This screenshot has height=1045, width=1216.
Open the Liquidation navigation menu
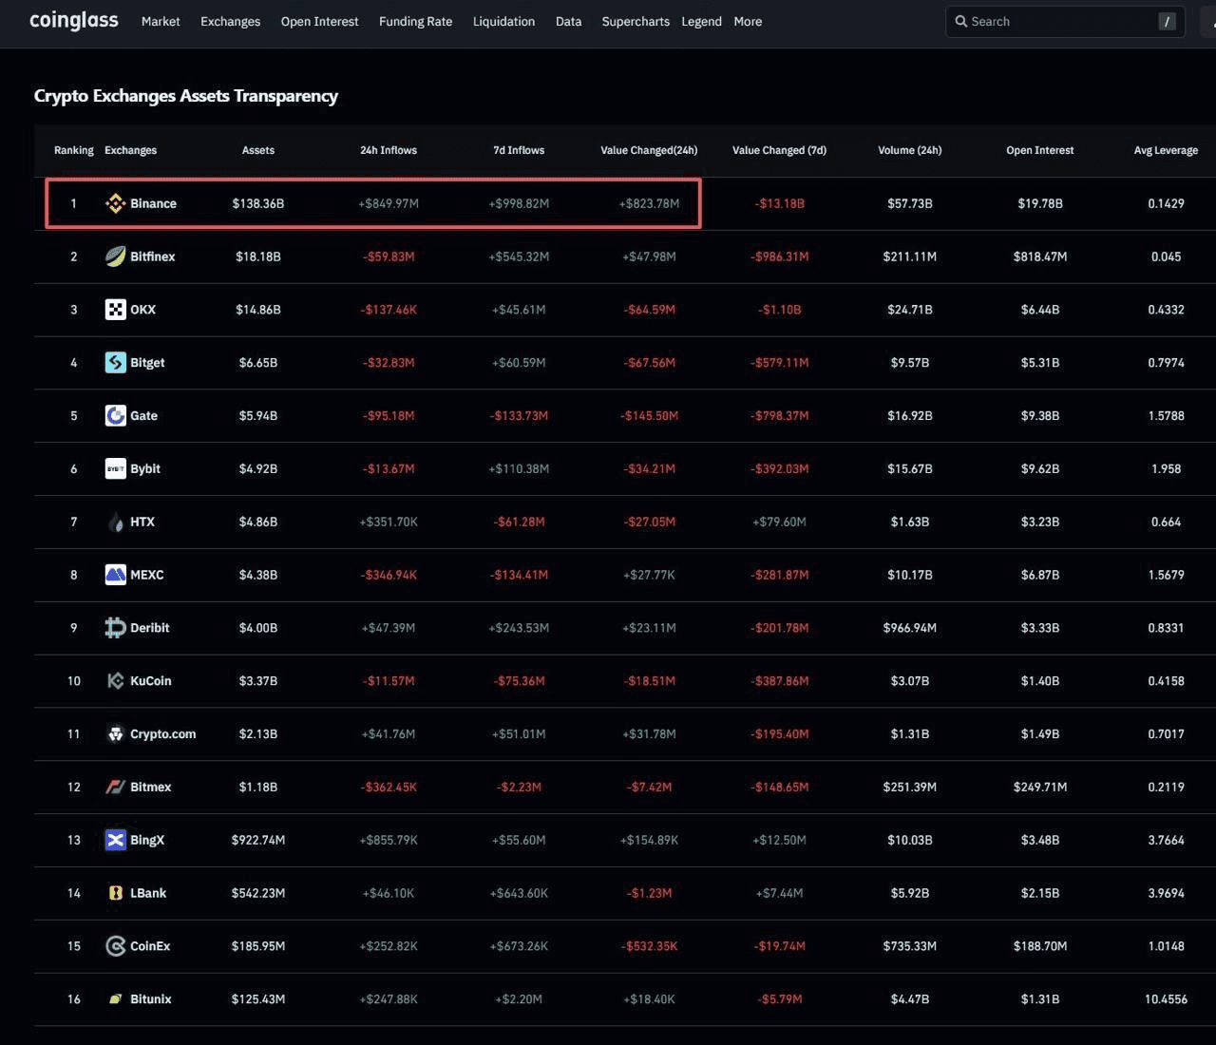503,21
